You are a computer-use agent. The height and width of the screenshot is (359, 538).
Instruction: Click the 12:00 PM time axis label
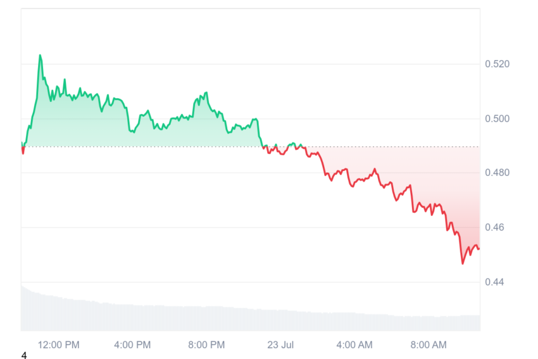coord(59,344)
